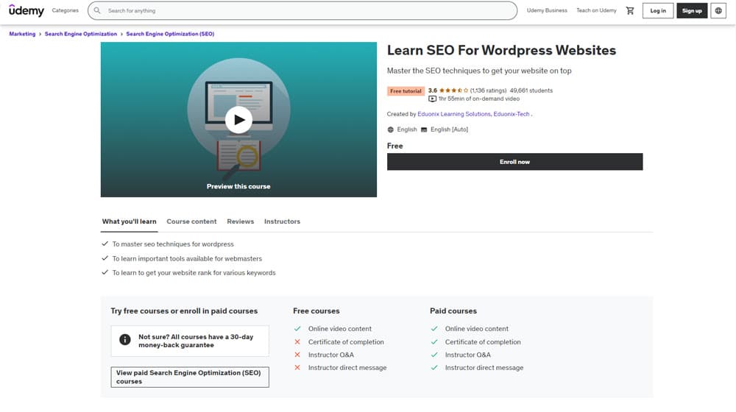Image resolution: width=736 pixels, height=412 pixels.
Task: Click the video icon beside on-demand video
Action: (x=432, y=99)
